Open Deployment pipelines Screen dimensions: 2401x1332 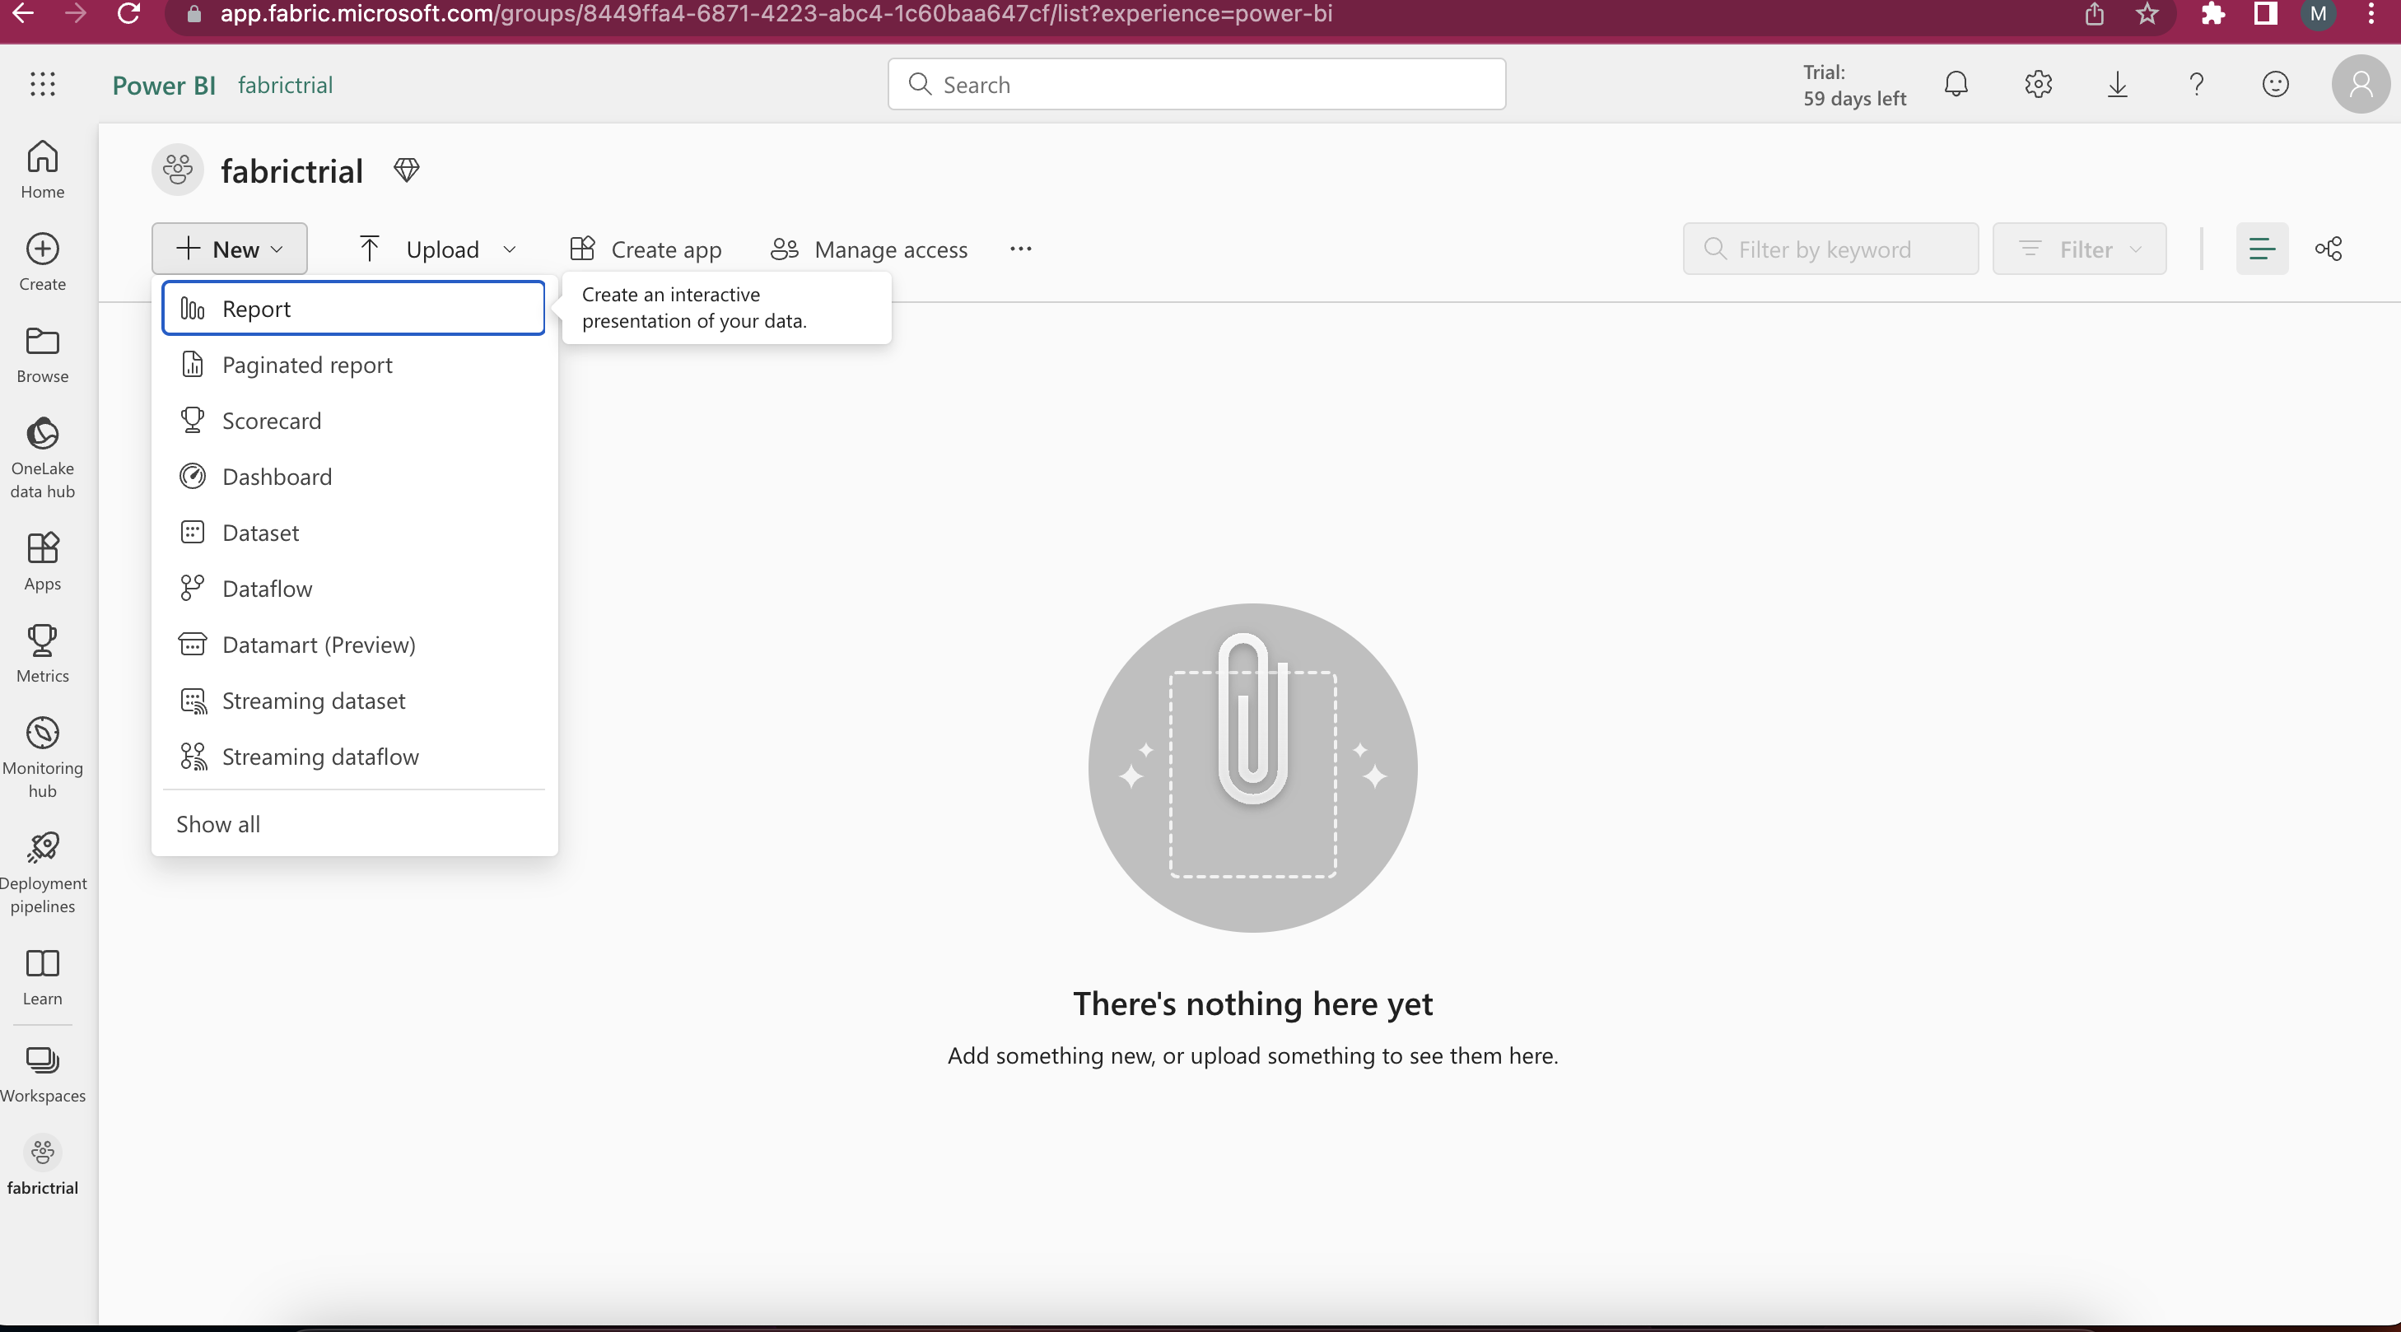click(43, 873)
